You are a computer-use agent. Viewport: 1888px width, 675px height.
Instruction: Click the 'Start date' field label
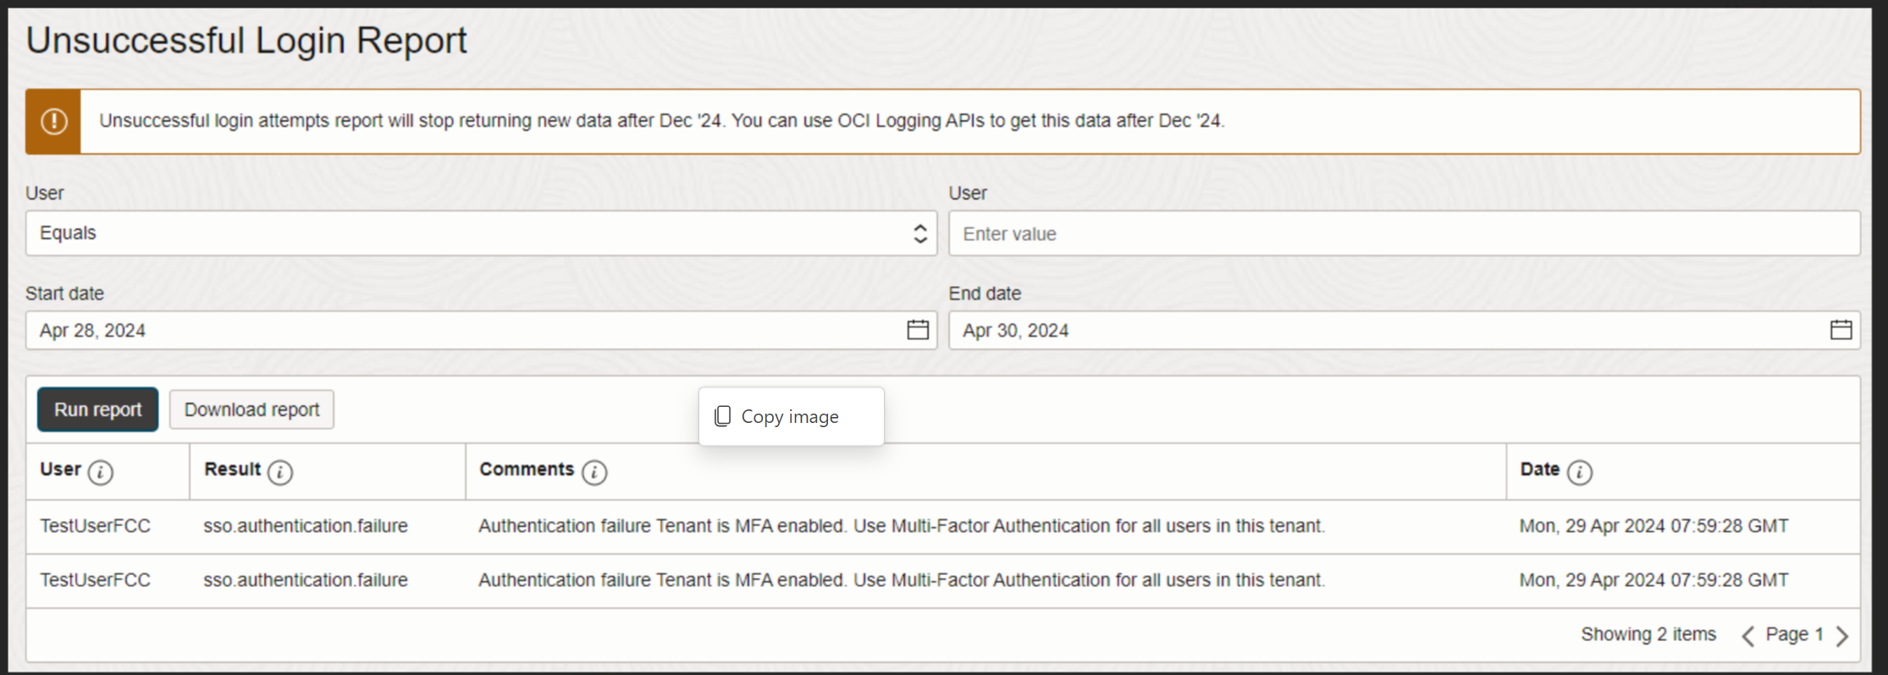click(64, 294)
